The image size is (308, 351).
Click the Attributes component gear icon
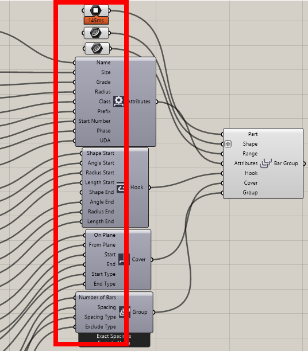tap(118, 102)
